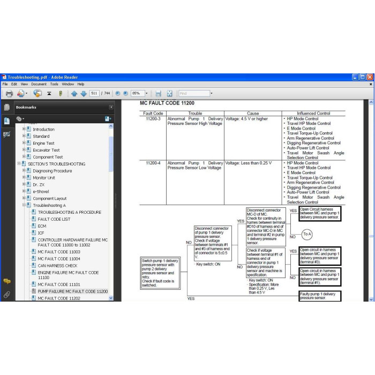Click the toolbar move-to-top line-arrow icon
375x375 pixels.
[x=49, y=94]
